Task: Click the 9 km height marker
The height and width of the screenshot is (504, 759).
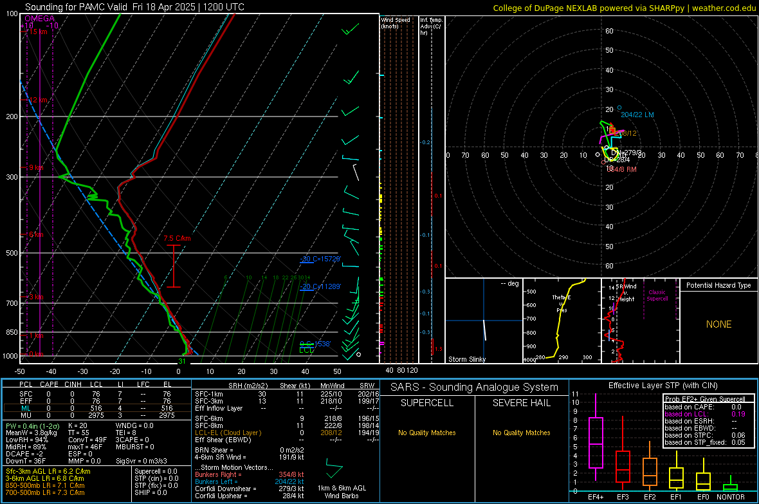Action: pyautogui.click(x=36, y=167)
